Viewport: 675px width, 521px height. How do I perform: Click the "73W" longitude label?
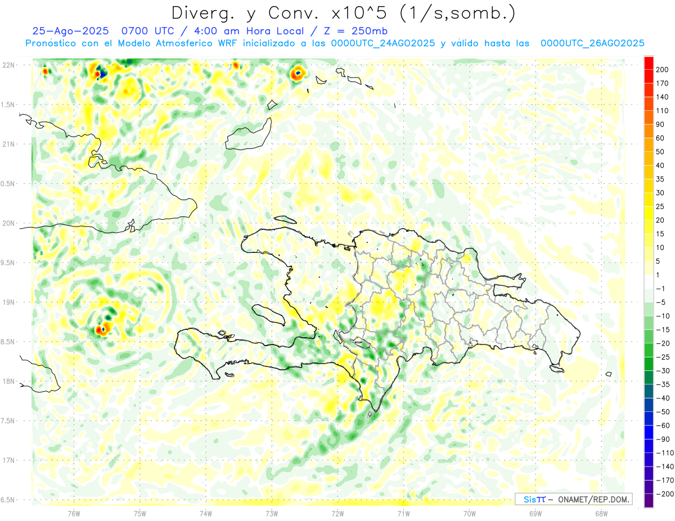point(272,513)
